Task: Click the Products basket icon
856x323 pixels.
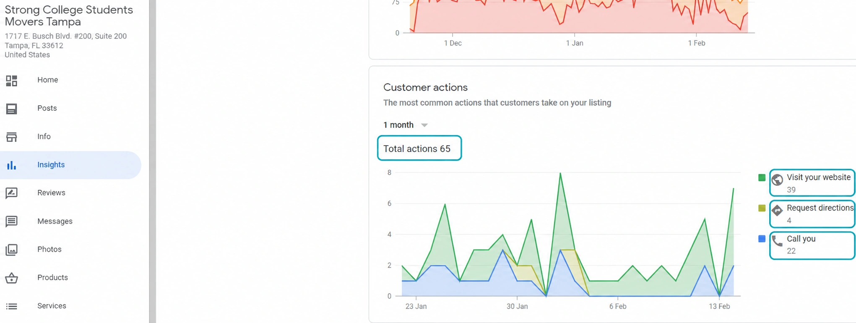Action: coord(12,278)
